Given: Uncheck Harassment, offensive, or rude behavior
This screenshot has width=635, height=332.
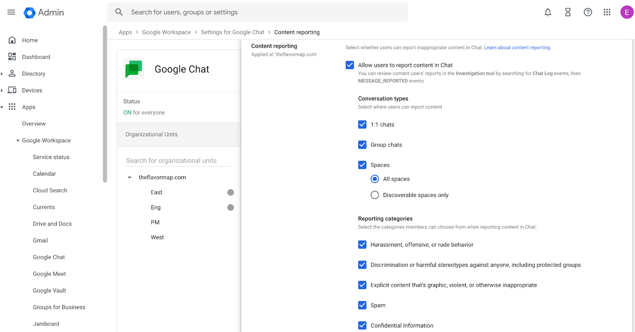Looking at the screenshot, I should [x=362, y=245].
